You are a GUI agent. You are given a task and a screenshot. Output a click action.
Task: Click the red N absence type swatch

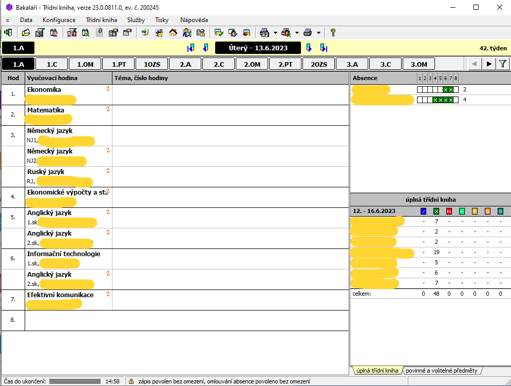coord(449,211)
